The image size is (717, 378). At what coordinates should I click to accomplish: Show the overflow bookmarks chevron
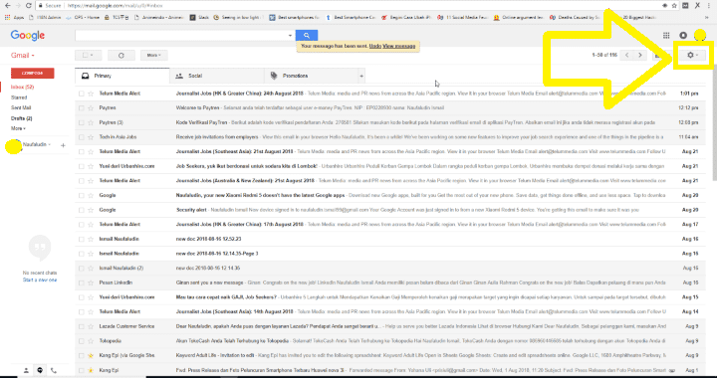[707, 17]
